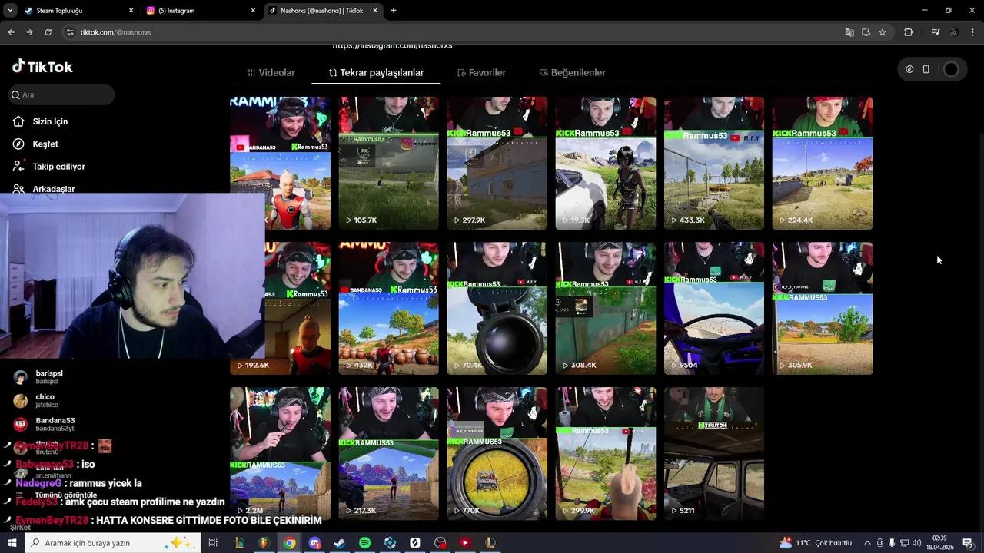The width and height of the screenshot is (984, 553).
Task: Reload the TikTok page
Action: pyautogui.click(x=48, y=32)
